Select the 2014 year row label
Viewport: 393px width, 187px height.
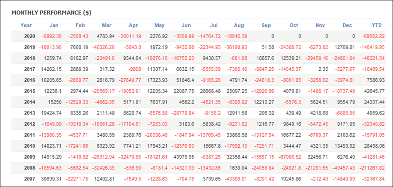pos(30,102)
